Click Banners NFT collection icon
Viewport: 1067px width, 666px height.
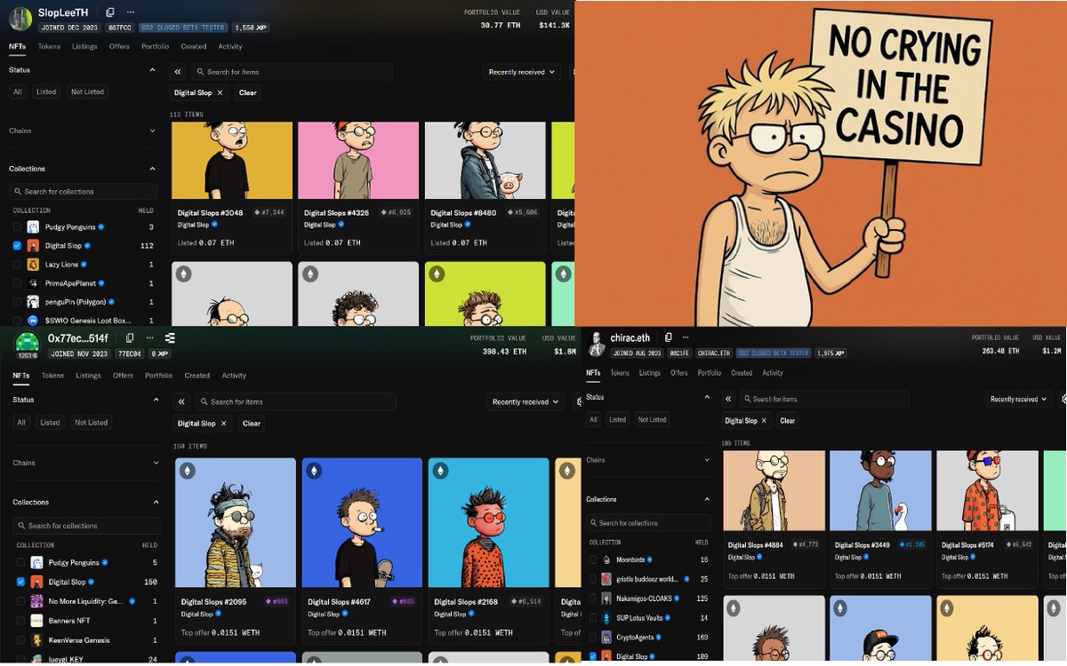coord(37,621)
